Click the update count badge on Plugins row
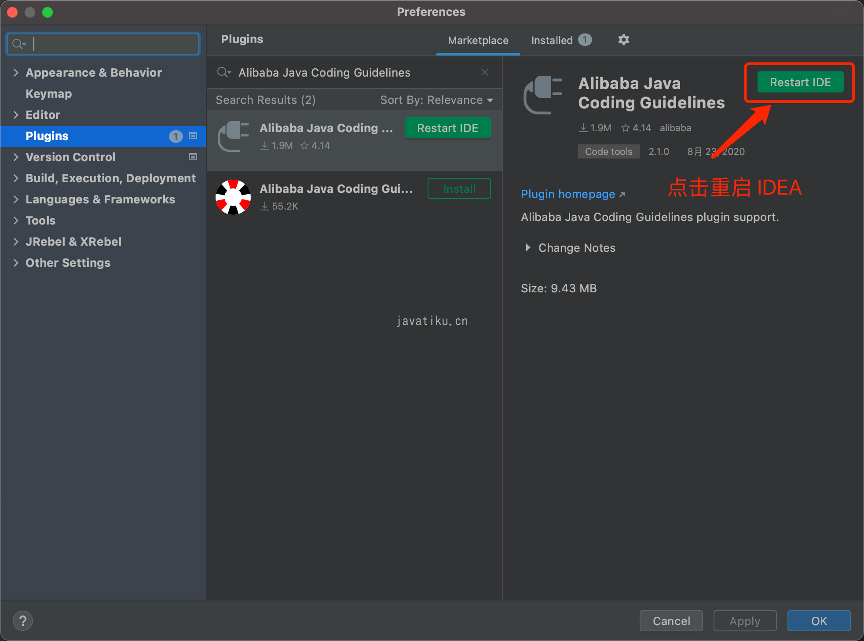 pyautogui.click(x=176, y=136)
